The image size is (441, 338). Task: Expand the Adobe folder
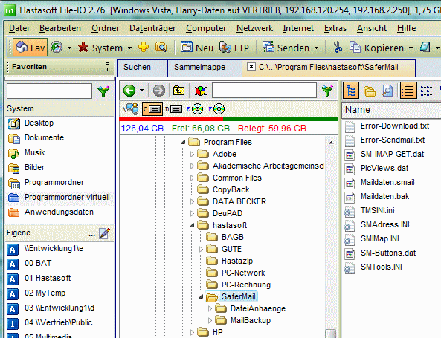coord(192,154)
